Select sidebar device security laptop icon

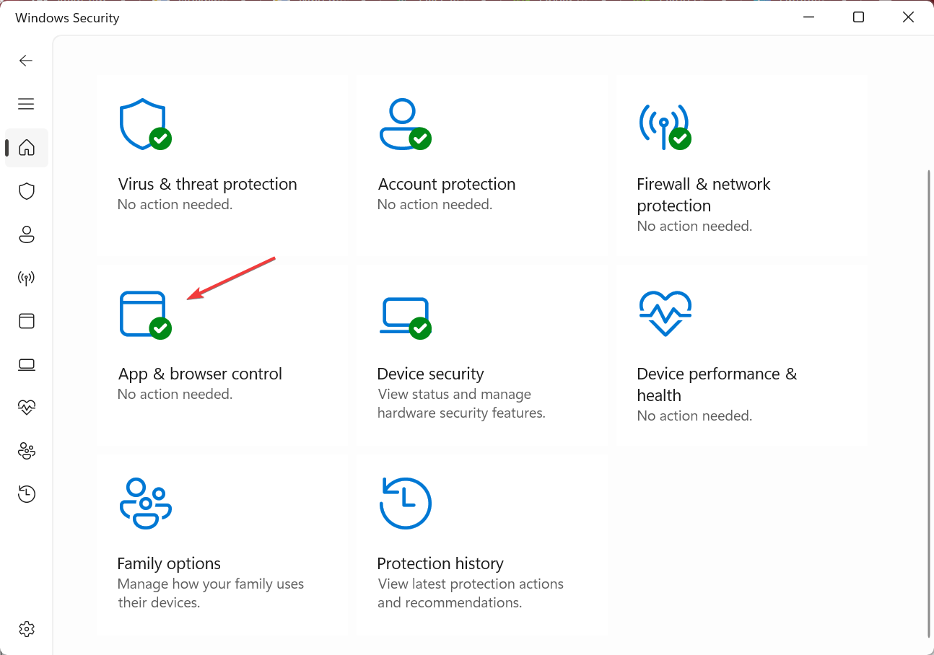point(27,364)
